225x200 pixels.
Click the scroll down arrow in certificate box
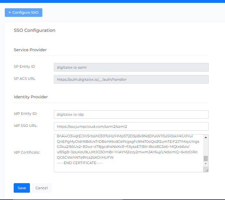[x=206, y=163]
